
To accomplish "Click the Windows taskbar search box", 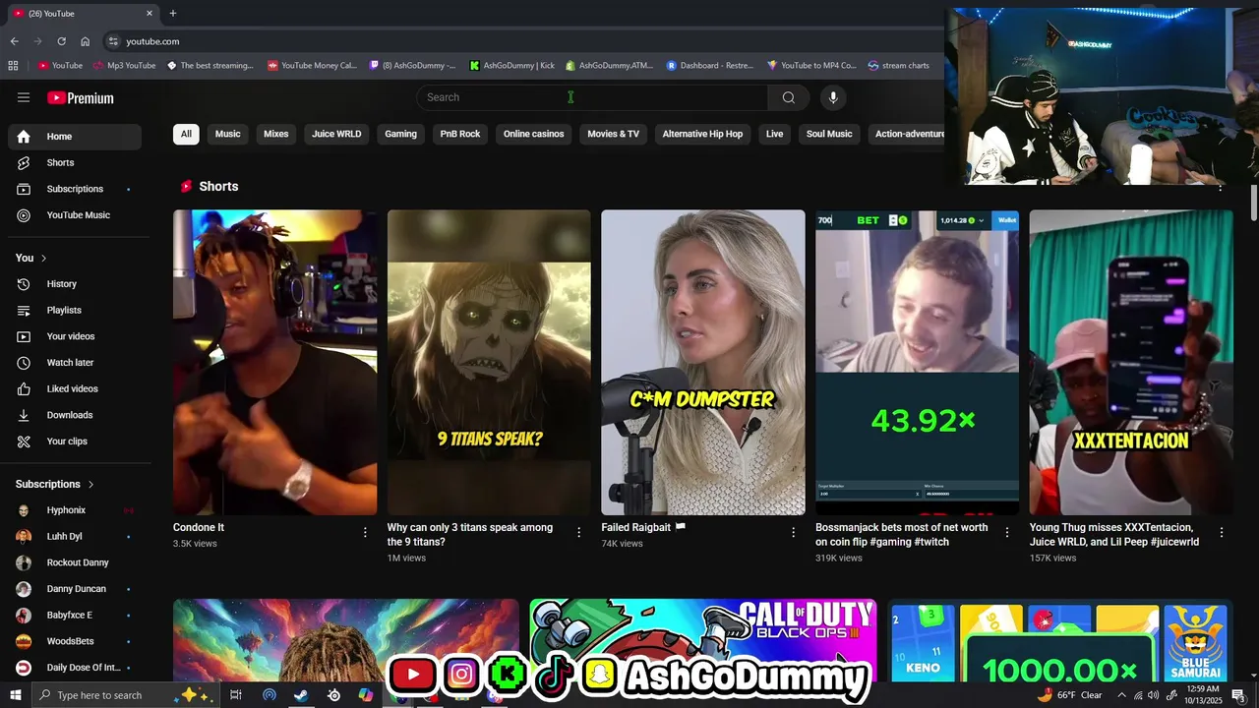I will pyautogui.click(x=127, y=695).
